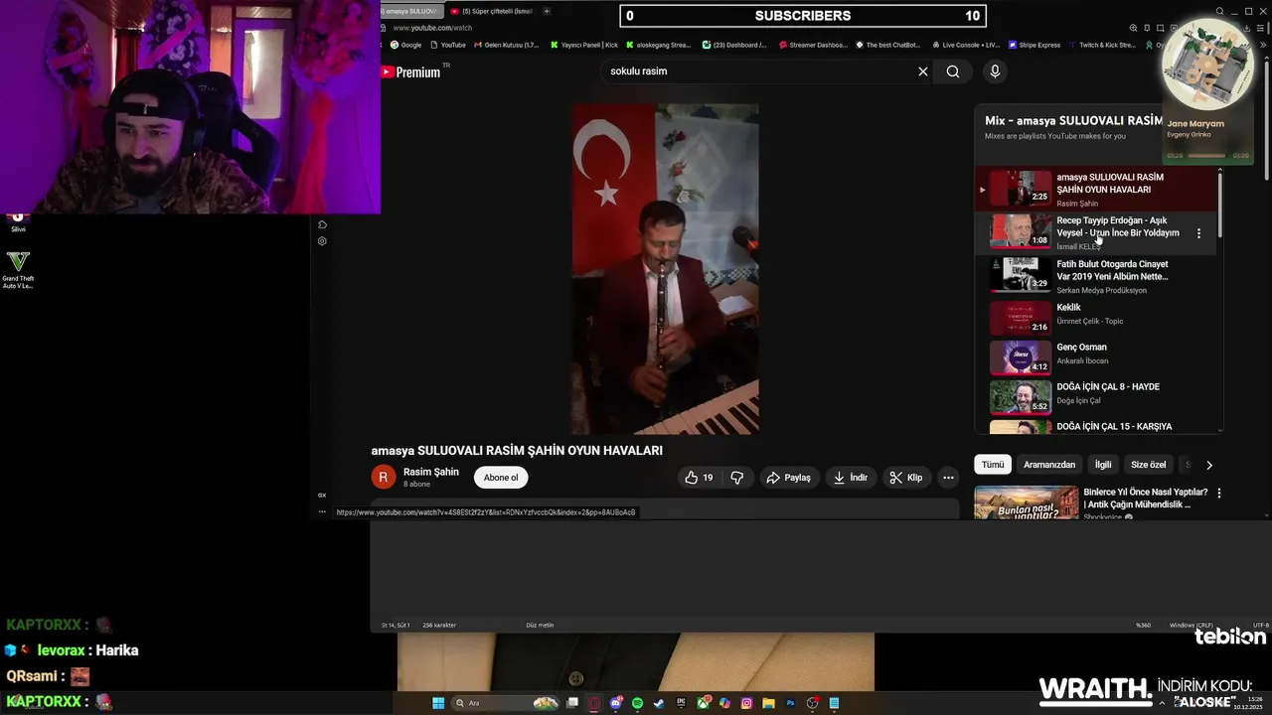1272x715 pixels.
Task: Open Epic Games launcher from taskbar
Action: 681,703
